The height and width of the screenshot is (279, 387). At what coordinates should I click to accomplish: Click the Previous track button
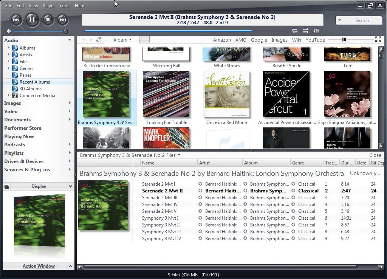pyautogui.click(x=16, y=20)
